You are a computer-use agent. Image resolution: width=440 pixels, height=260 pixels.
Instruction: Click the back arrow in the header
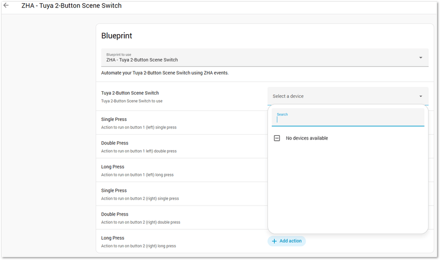click(6, 5)
